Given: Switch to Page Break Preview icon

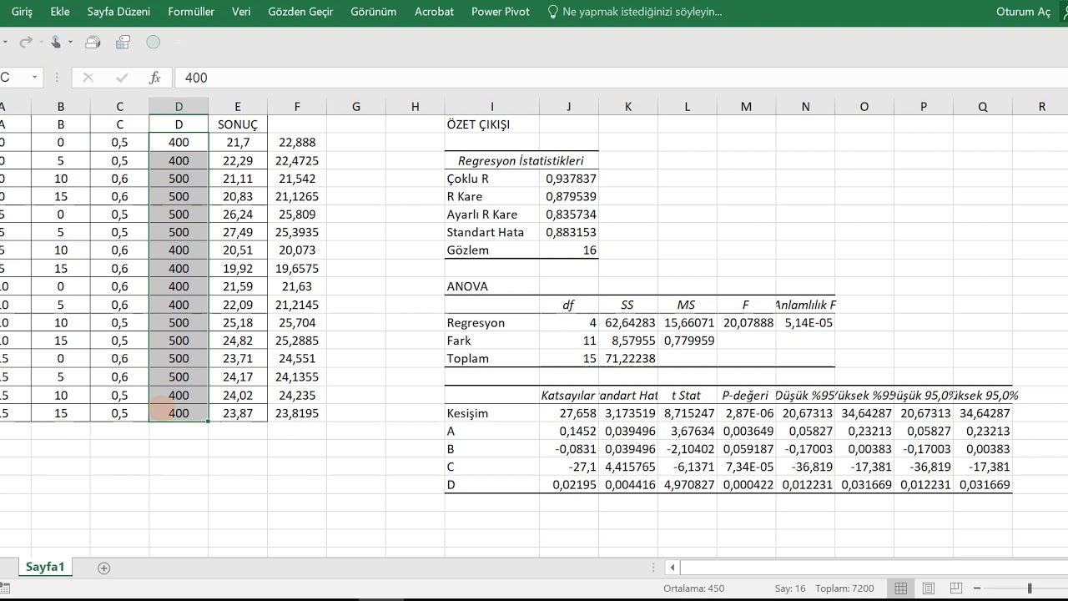Looking at the screenshot, I should pyautogui.click(x=958, y=588).
